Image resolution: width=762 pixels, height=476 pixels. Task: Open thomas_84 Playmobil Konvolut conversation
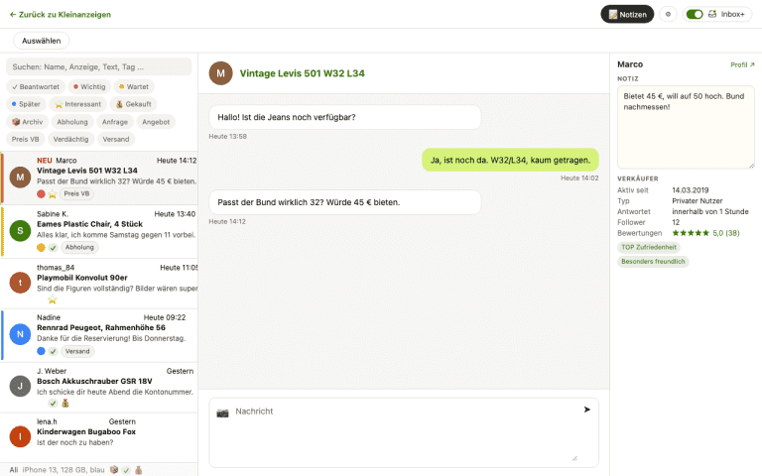(x=99, y=284)
